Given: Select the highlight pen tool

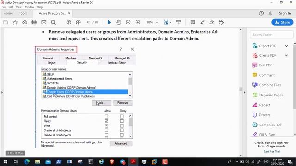Looking at the screenshot, I should point(202,22).
